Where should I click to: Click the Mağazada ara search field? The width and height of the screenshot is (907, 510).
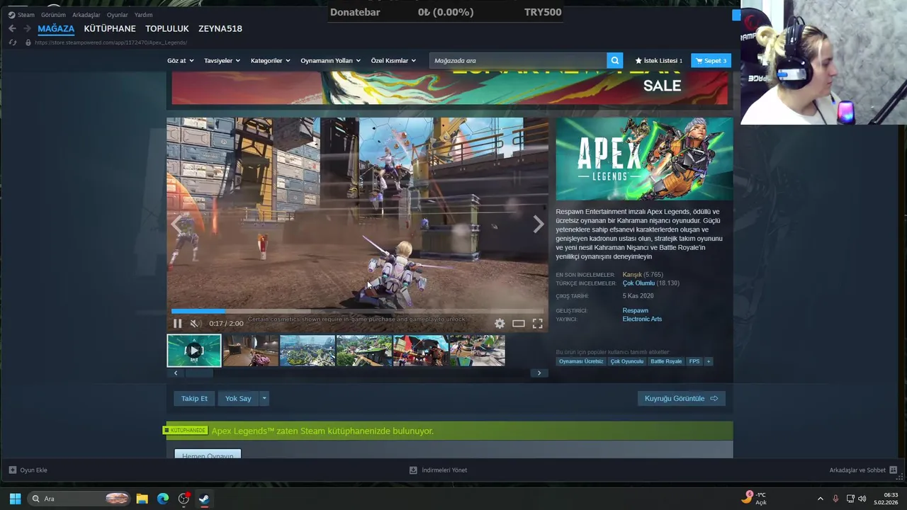518,60
